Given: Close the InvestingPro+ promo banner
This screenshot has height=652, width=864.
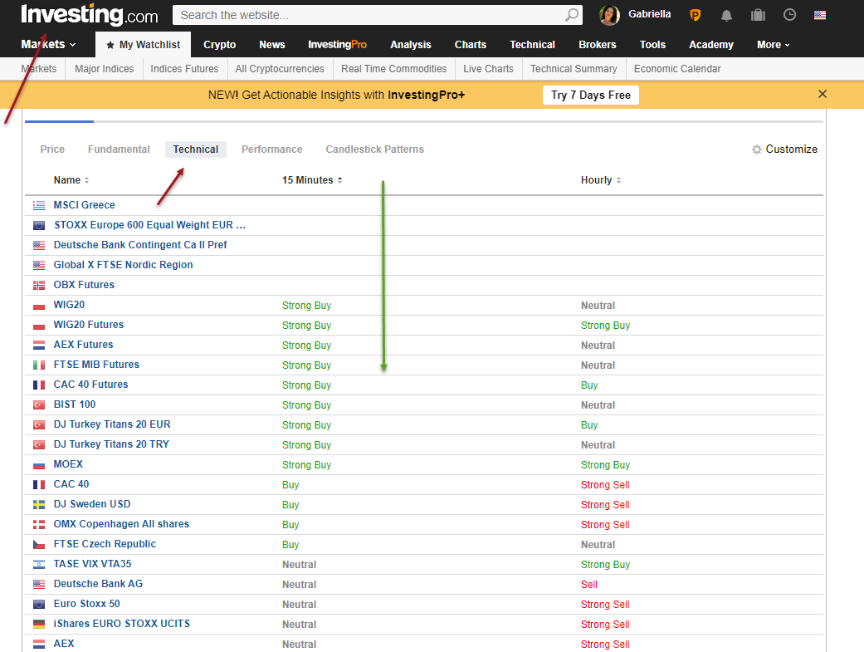Looking at the screenshot, I should point(823,94).
